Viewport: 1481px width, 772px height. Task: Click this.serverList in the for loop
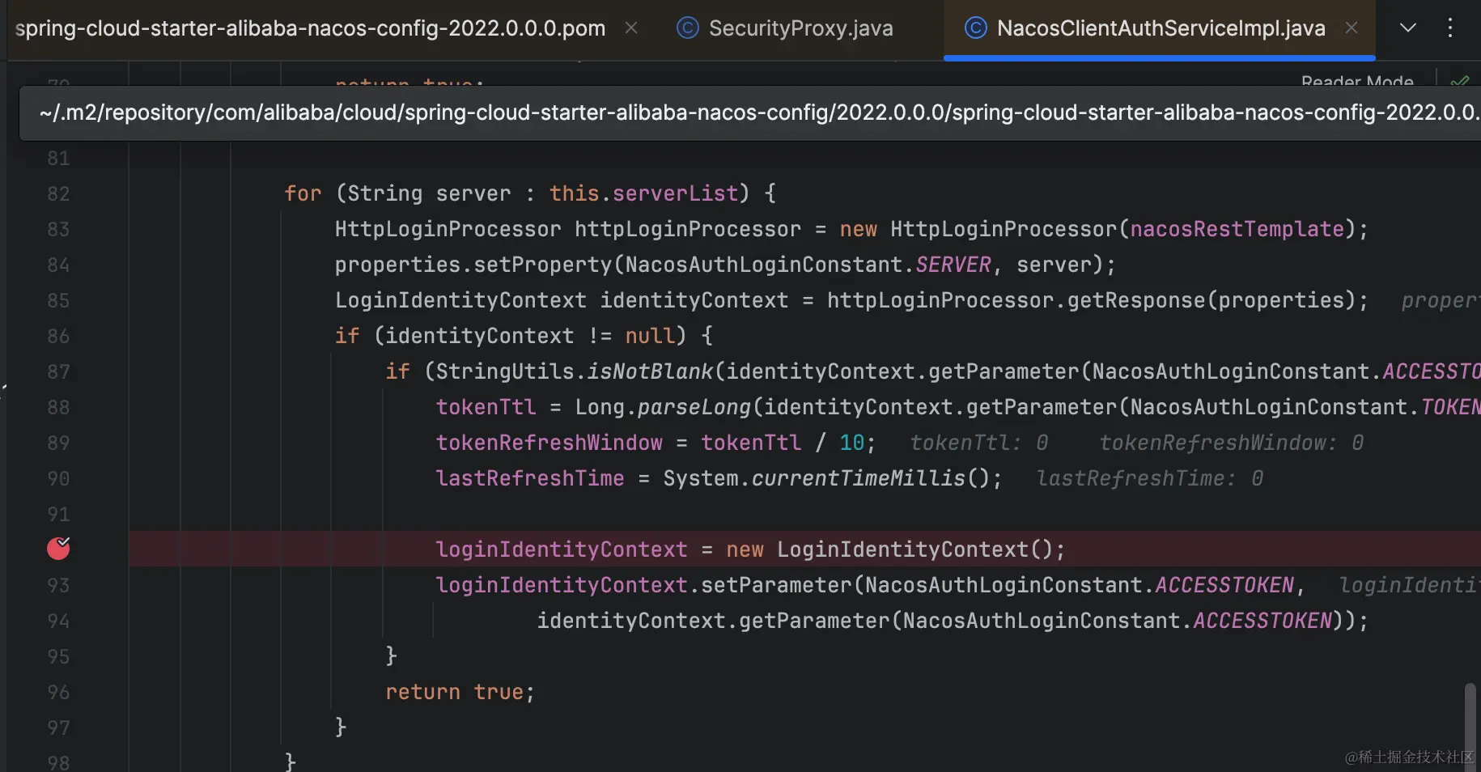(x=643, y=193)
